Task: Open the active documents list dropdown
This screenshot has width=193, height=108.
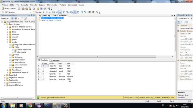Action: (x=172, y=16)
